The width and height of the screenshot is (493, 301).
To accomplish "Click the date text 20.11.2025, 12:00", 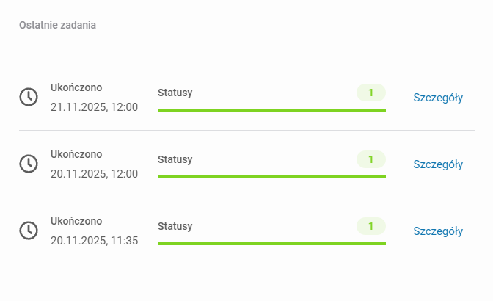I will coord(94,174).
